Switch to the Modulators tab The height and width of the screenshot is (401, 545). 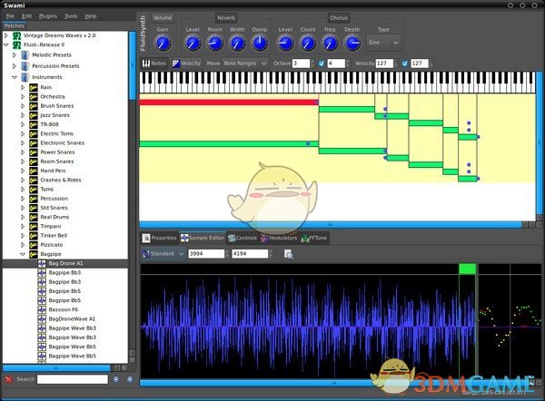pyautogui.click(x=279, y=239)
